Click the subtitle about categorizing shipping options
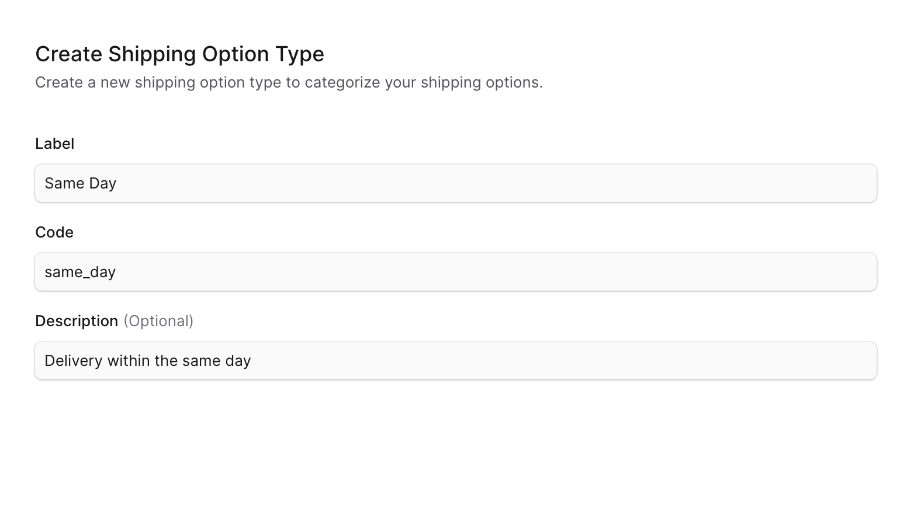 [x=289, y=82]
